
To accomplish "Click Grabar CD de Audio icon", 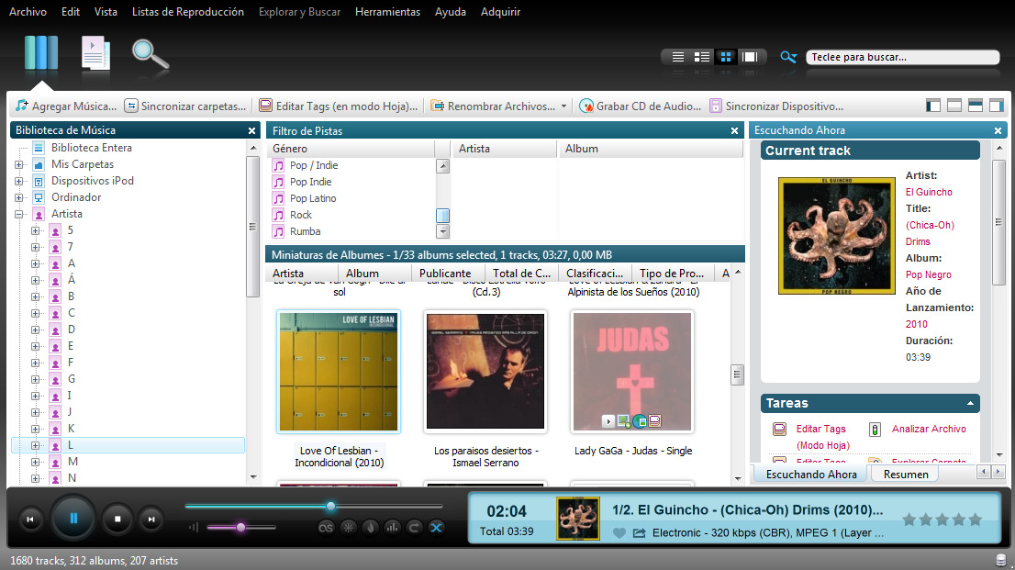I will (586, 106).
